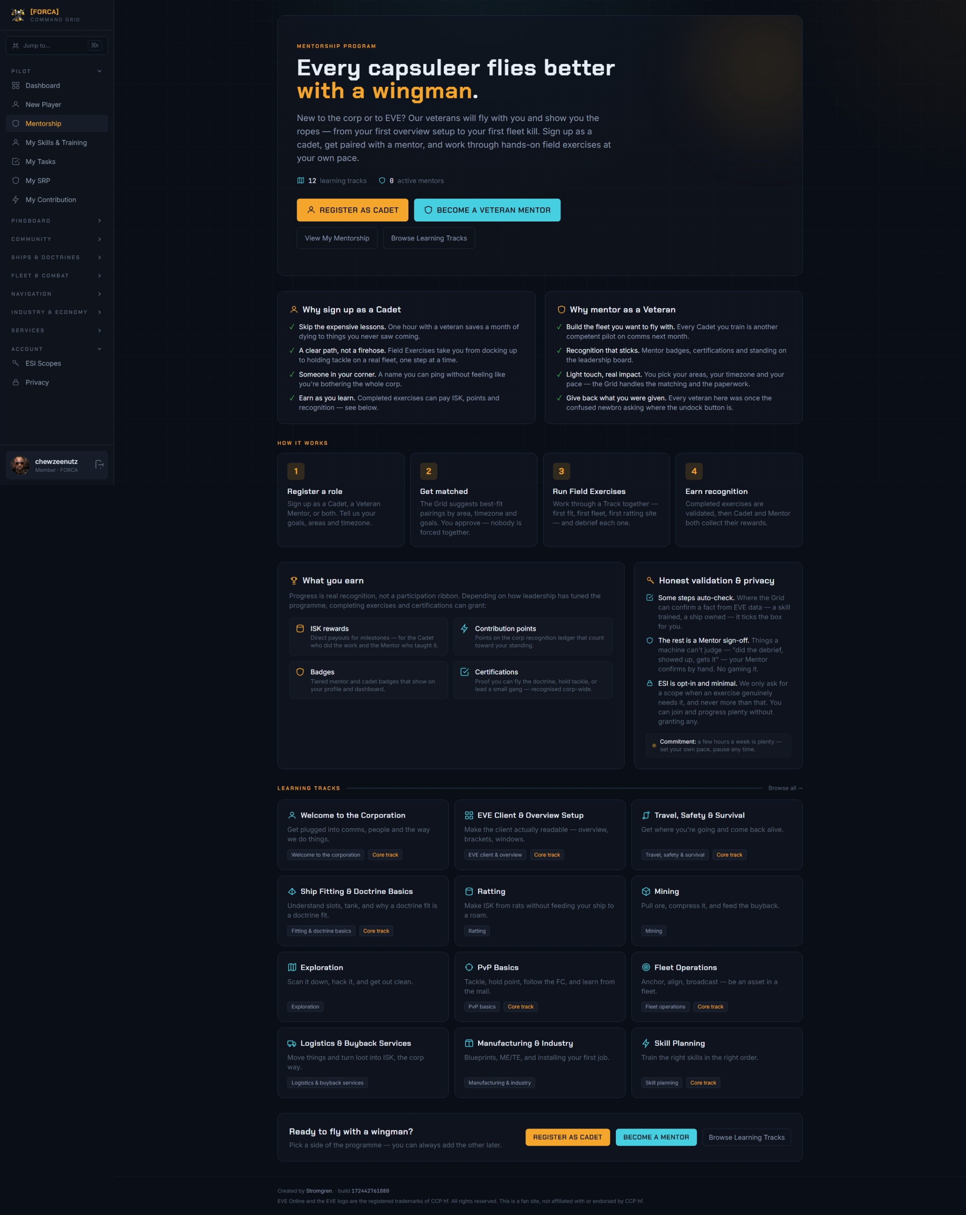
Task: Click the Skill Planning lightning icon
Action: pyautogui.click(x=646, y=1044)
